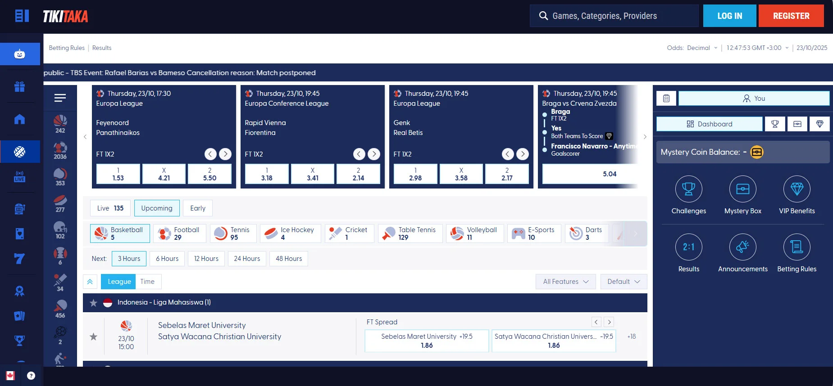
Task: Select Football 29 sport tab
Action: (180, 233)
